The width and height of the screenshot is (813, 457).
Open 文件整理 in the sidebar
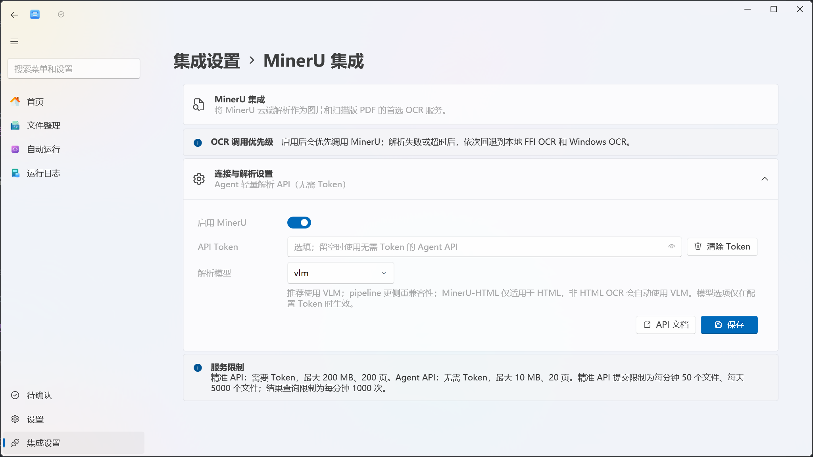(x=74, y=126)
